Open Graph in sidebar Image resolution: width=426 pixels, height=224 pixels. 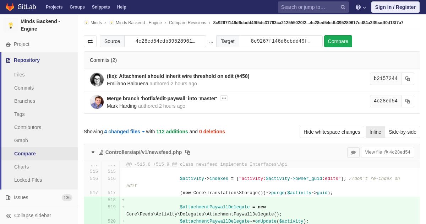tap(21, 140)
